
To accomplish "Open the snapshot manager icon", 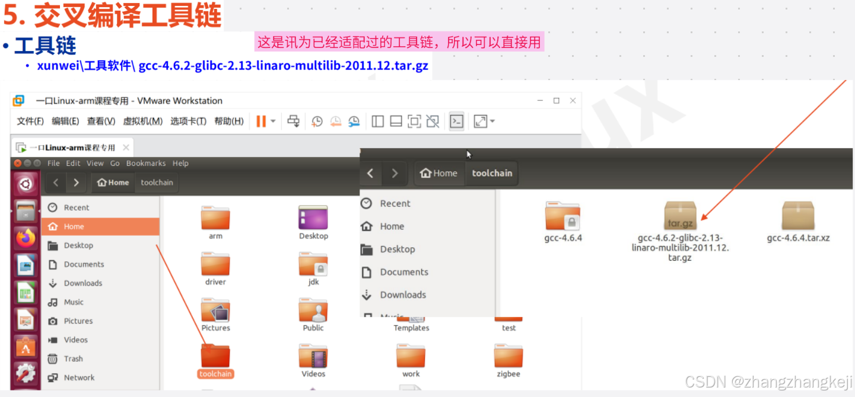I will (354, 121).
